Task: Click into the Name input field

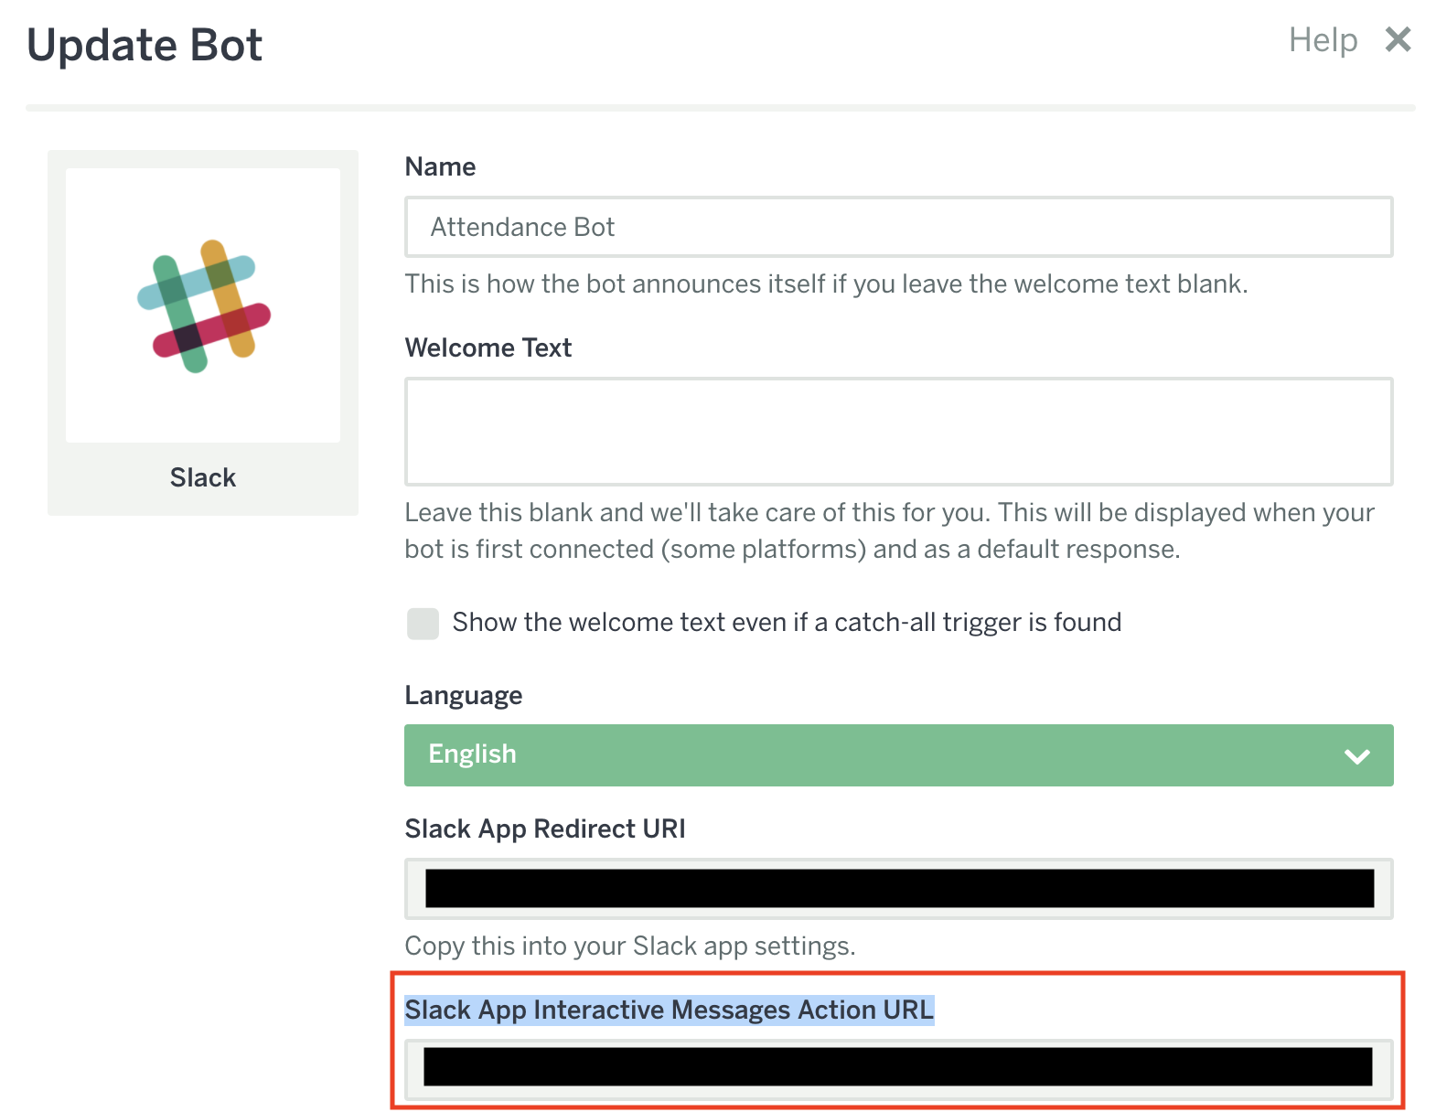Action: [898, 227]
